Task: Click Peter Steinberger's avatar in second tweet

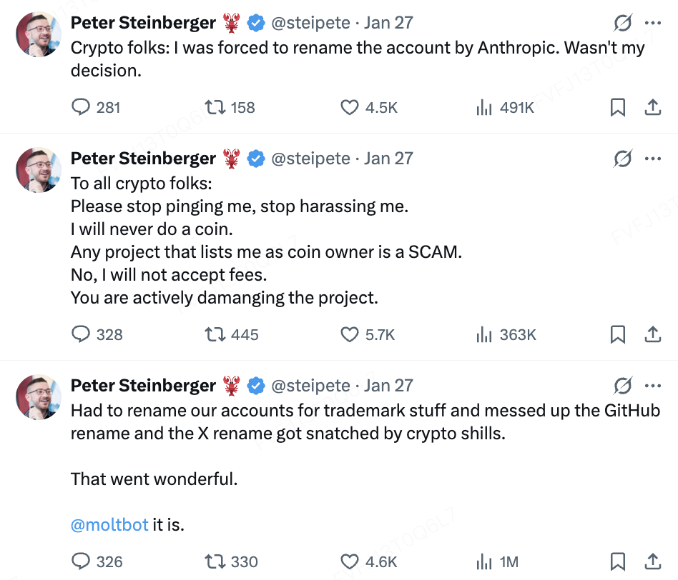Action: click(x=39, y=170)
